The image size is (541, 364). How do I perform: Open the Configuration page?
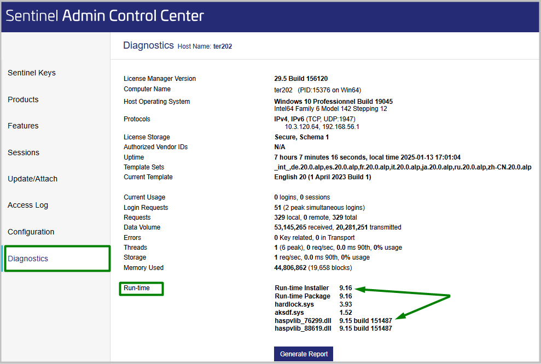pos(31,232)
